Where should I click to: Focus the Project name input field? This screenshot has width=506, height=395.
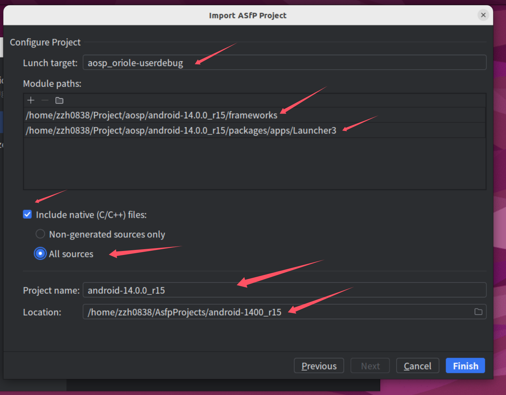[284, 291]
